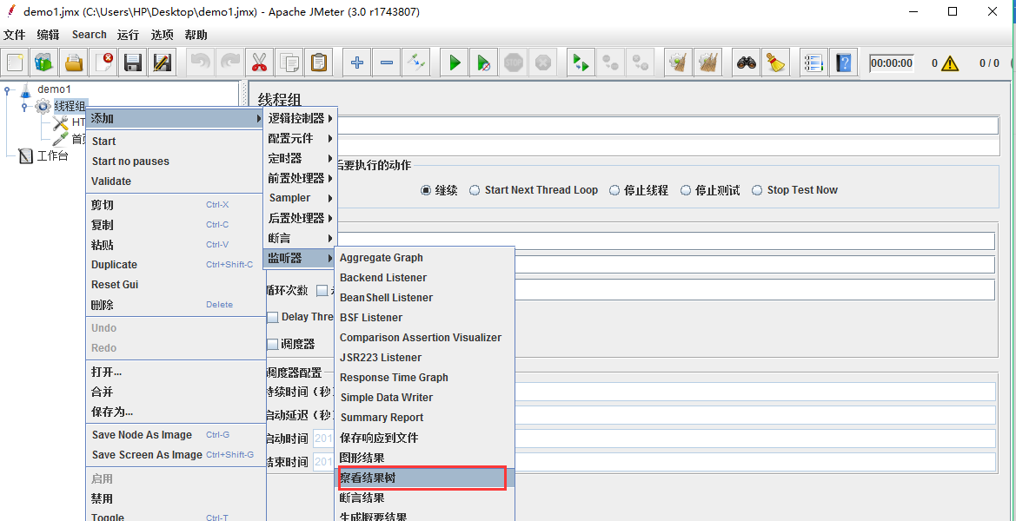
Task: Expand the 定时器 submenu
Action: click(301, 159)
